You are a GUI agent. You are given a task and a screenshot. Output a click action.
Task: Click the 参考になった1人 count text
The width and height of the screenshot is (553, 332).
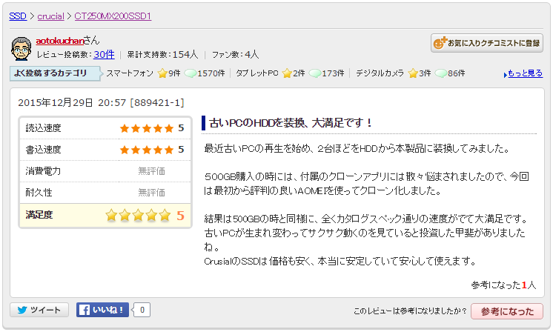503,285
